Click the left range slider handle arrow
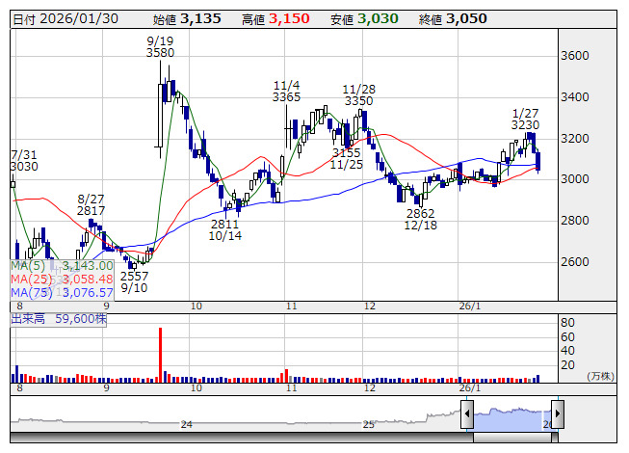 pyautogui.click(x=467, y=413)
